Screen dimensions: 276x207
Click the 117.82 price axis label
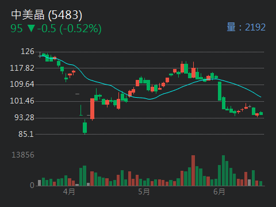click(x=22, y=68)
